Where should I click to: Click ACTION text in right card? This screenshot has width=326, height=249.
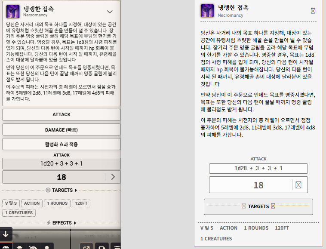tap(228, 228)
